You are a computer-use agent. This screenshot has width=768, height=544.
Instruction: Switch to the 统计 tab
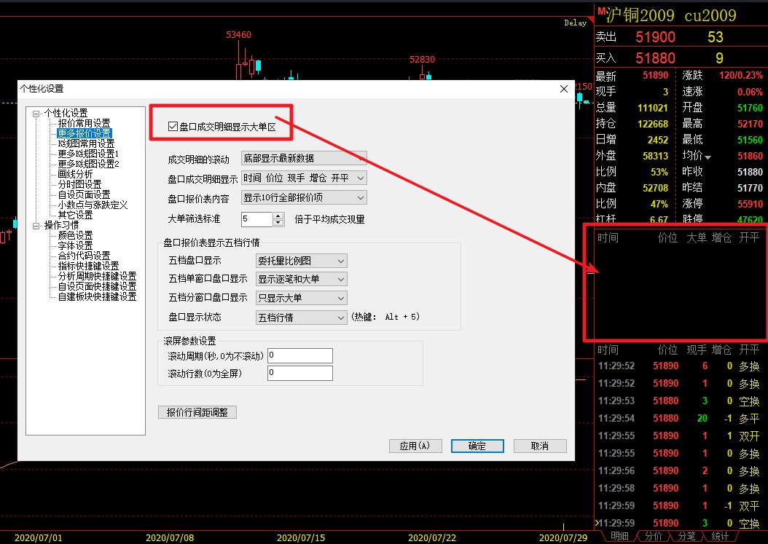[719, 537]
